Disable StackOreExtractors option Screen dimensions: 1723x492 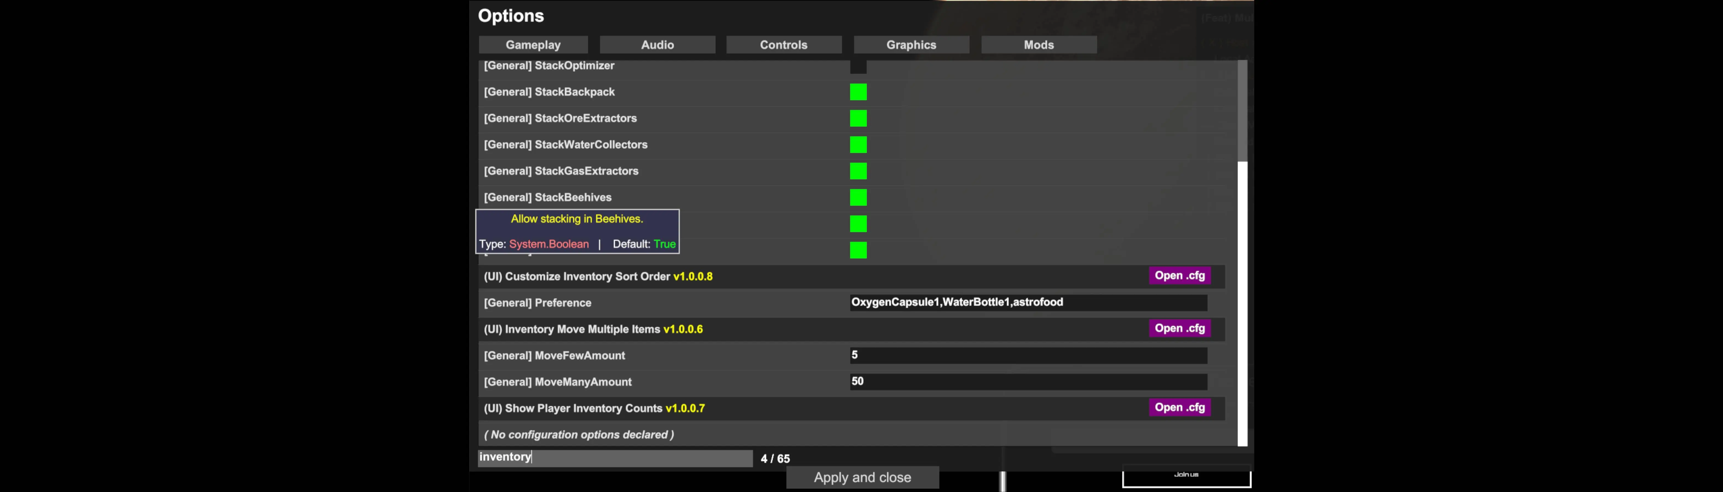858,118
